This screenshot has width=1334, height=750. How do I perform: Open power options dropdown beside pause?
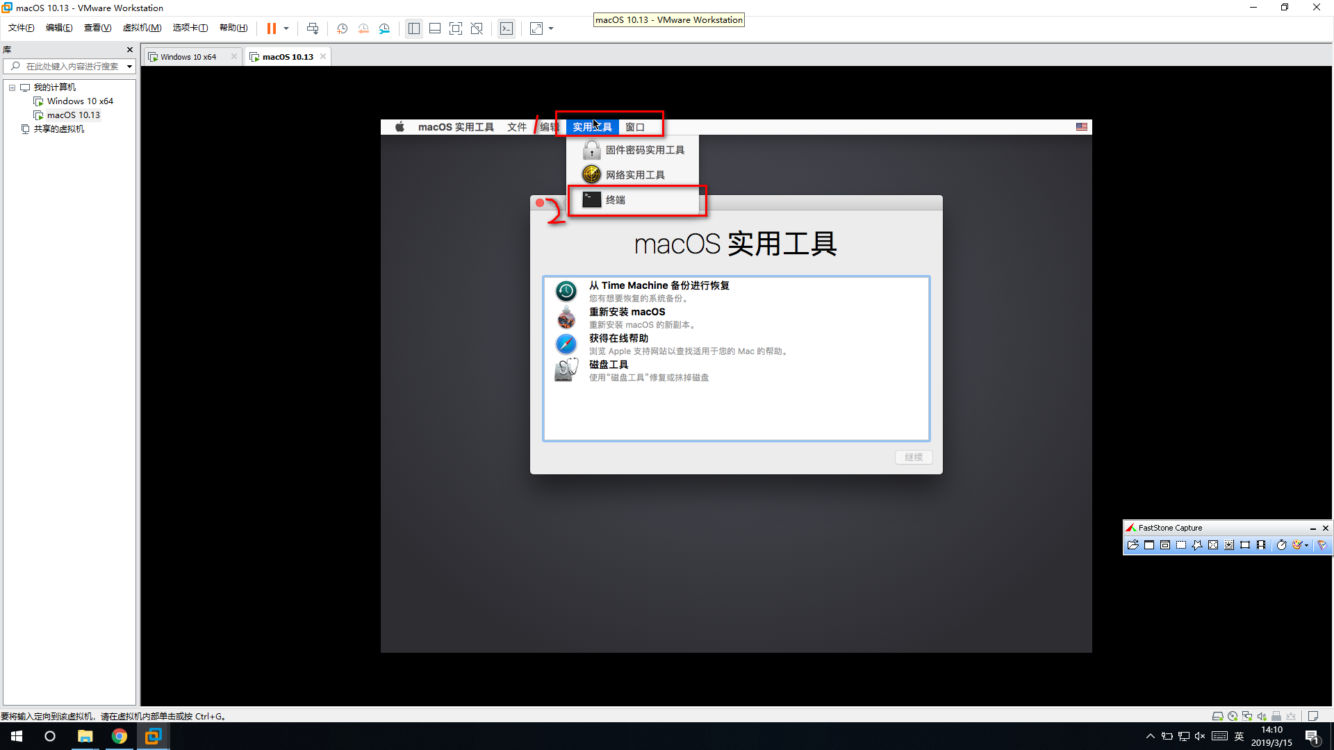[x=286, y=28]
